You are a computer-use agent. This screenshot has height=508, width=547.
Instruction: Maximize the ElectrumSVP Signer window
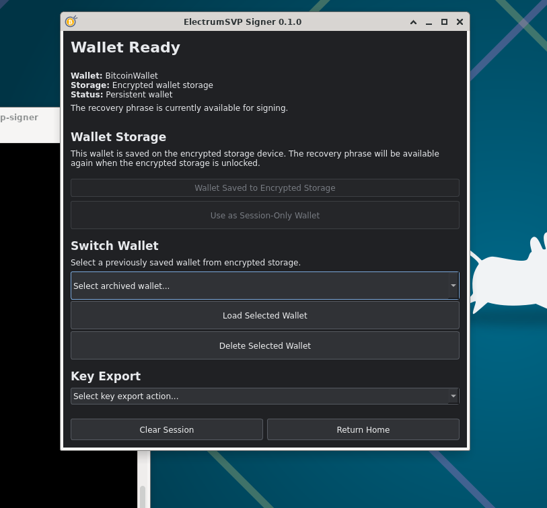pyautogui.click(x=444, y=22)
